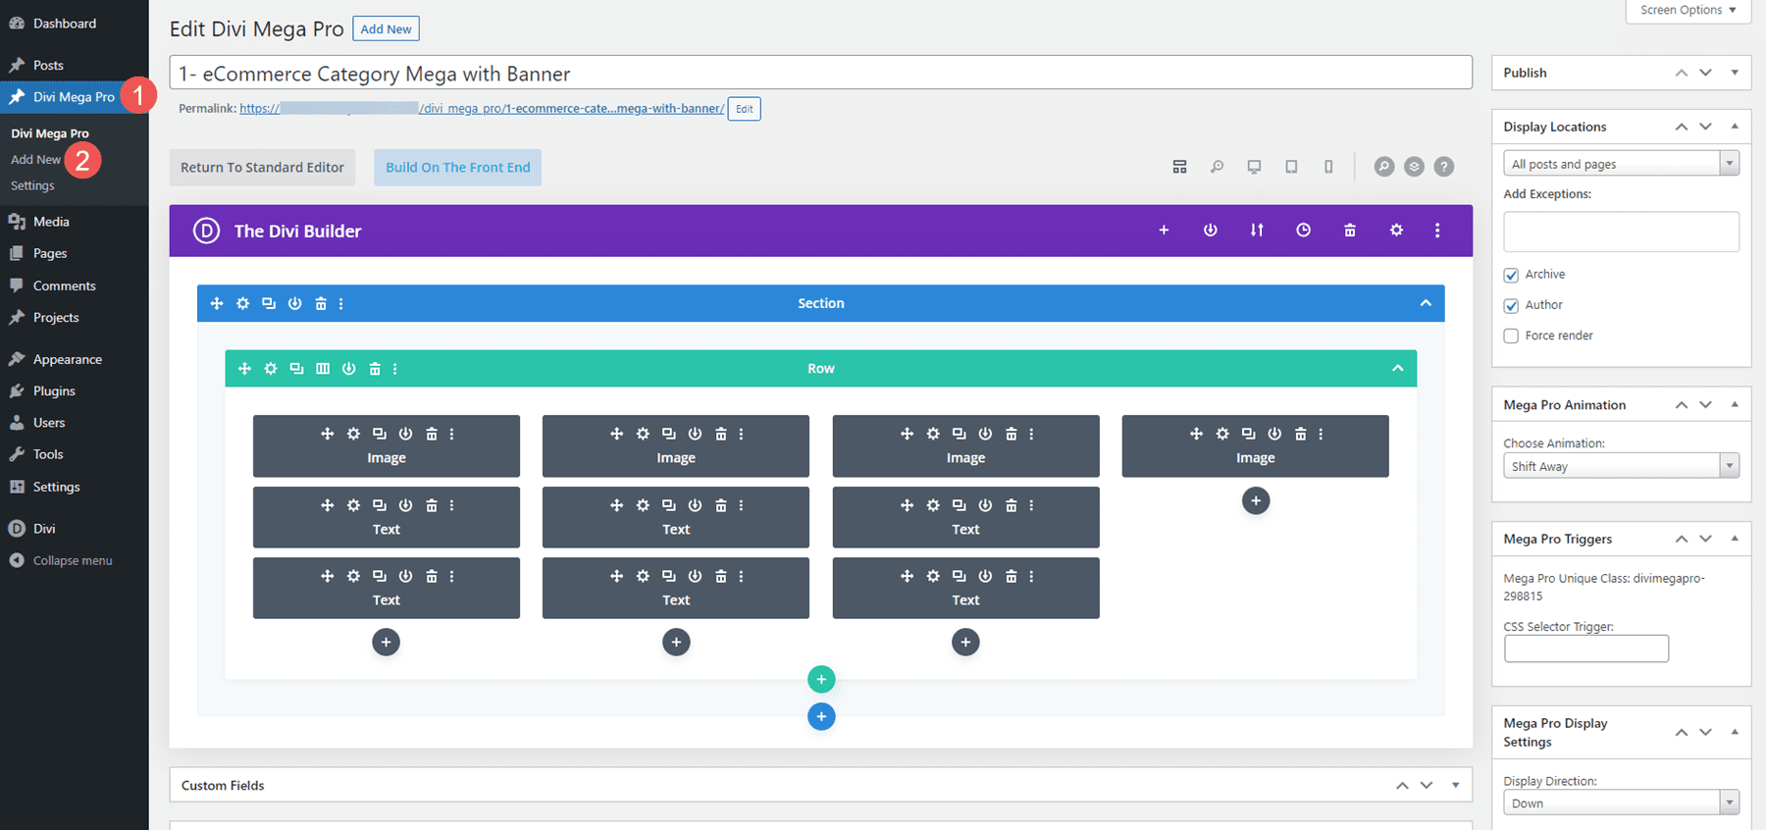This screenshot has height=830, width=1766.
Task: Switch to desktop view icon
Action: pos(1254,167)
